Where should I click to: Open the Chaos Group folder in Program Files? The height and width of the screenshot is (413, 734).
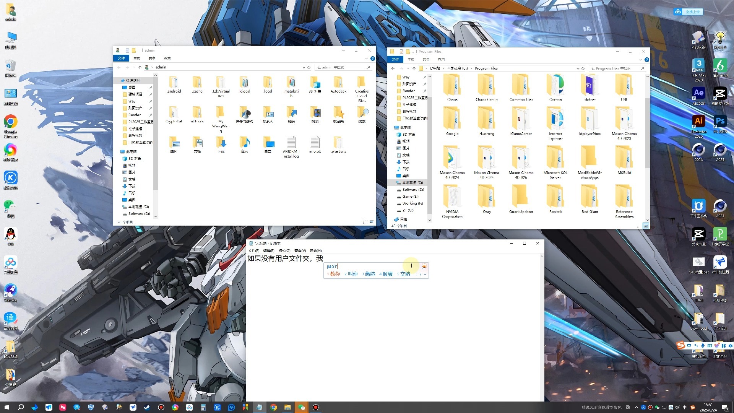487,88
